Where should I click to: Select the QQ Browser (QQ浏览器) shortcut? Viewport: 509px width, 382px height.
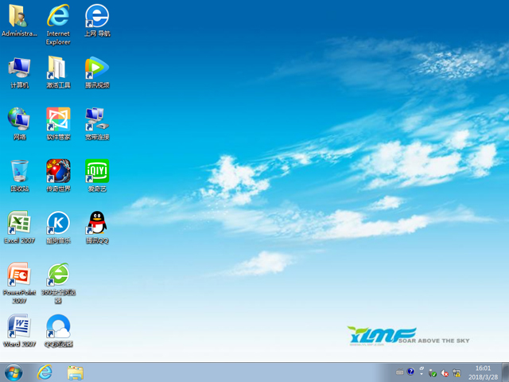[58, 326]
